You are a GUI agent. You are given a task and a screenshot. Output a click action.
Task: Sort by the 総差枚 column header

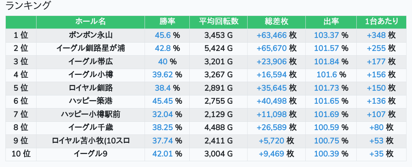pyautogui.click(x=276, y=22)
